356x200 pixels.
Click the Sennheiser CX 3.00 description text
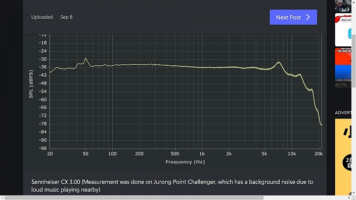[x=173, y=186]
